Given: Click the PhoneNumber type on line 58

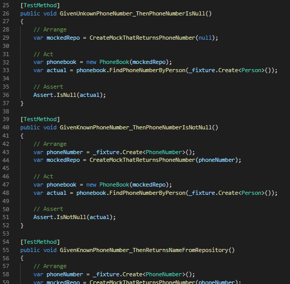Looking at the screenshot, I should 164,274.
